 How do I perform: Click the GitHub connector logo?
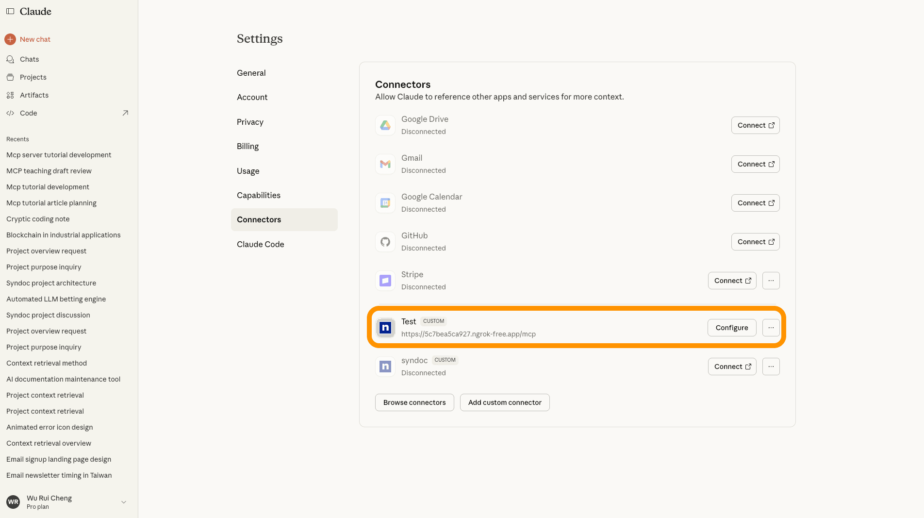[x=385, y=242]
